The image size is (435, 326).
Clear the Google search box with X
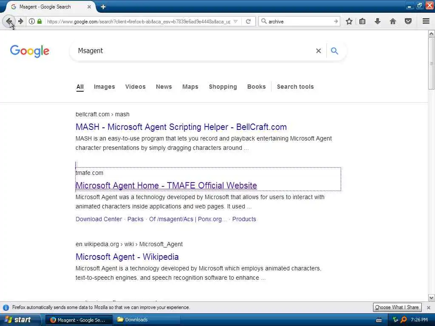pos(319,51)
